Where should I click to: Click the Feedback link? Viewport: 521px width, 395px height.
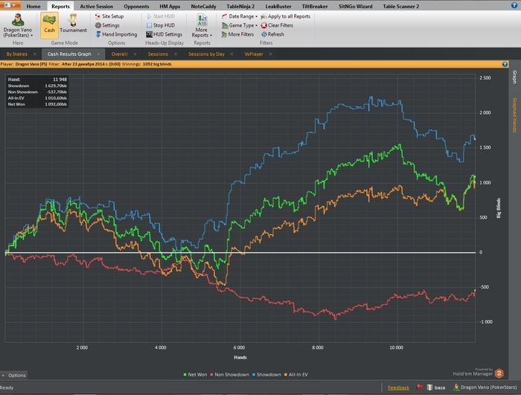click(398, 388)
